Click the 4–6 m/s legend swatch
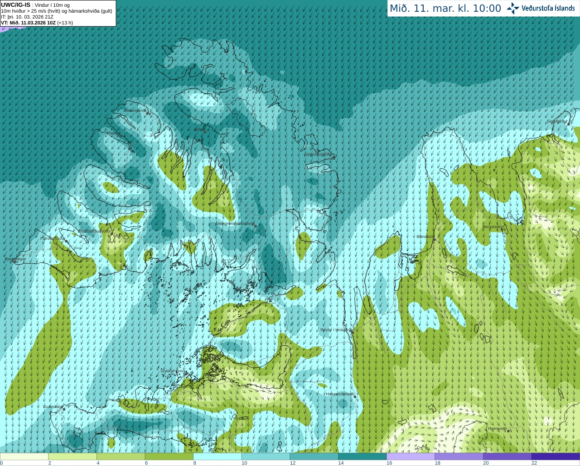 [x=121, y=456]
